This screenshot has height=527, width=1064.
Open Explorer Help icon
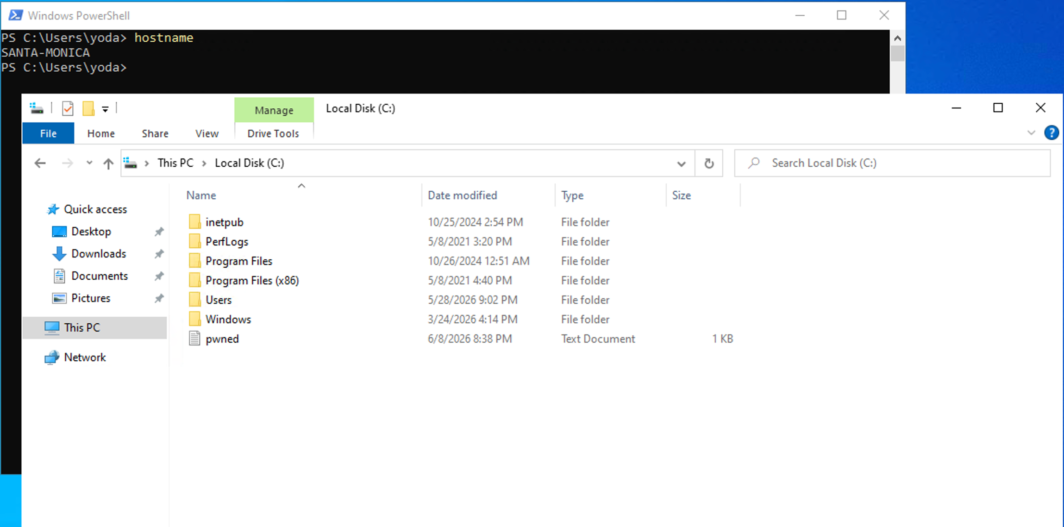tap(1051, 133)
